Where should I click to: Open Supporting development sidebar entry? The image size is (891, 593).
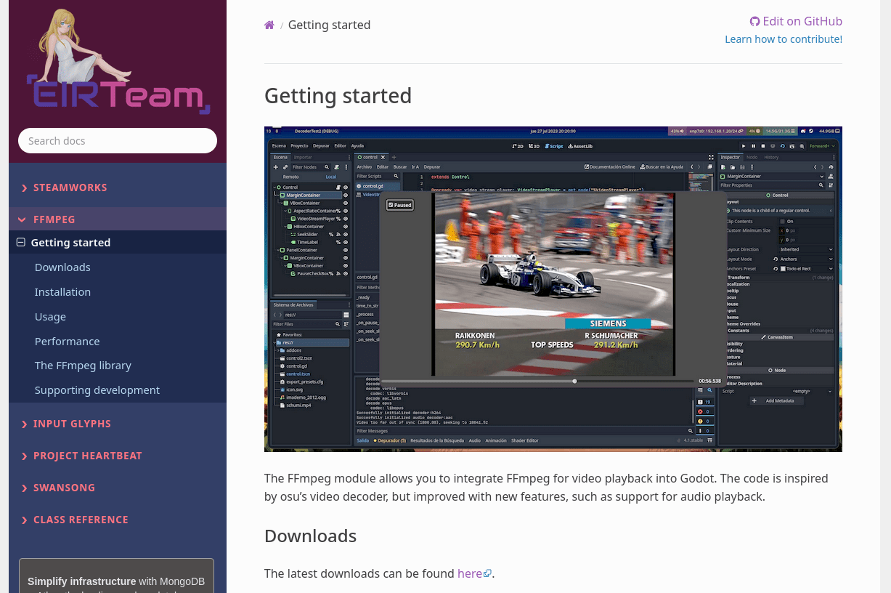[x=97, y=390]
